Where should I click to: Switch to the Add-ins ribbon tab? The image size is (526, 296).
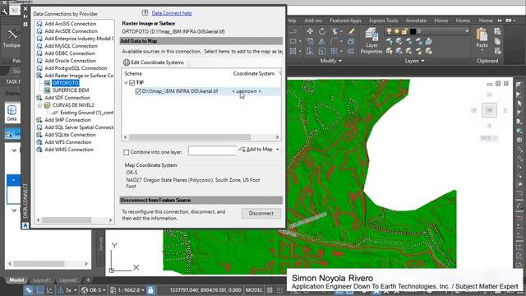pos(313,21)
